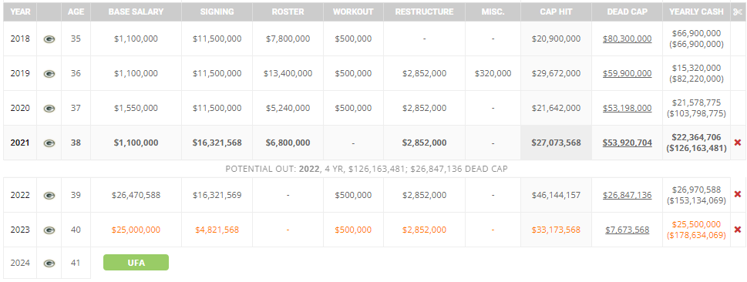
Task: Click the scissors icon in header
Action: (738, 12)
